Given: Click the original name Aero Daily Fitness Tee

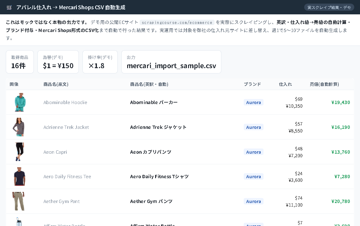Looking at the screenshot, I should (67, 177).
